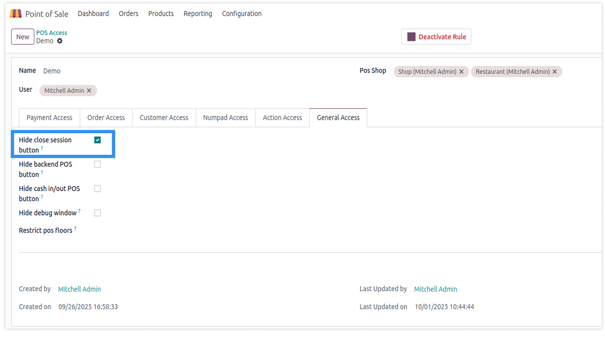This screenshot has width=605, height=341.
Task: Click help icon beside Hide close session button
Action: [x=42, y=148]
